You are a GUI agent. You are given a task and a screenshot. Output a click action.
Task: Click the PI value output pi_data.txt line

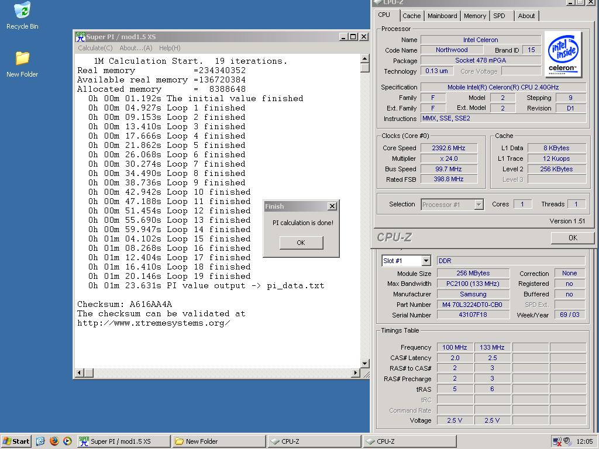point(206,285)
